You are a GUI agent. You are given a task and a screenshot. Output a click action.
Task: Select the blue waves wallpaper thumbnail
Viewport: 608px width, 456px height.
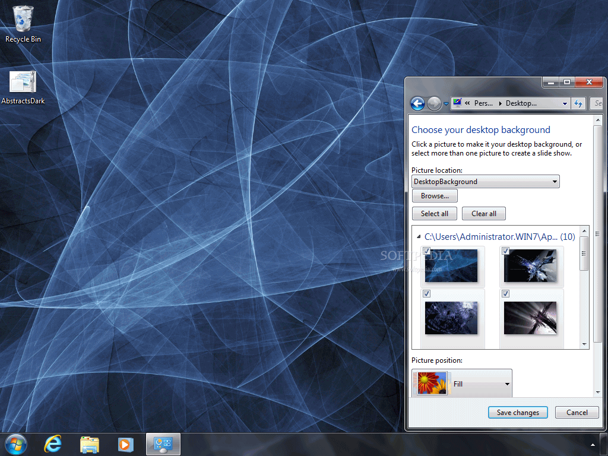[451, 265]
